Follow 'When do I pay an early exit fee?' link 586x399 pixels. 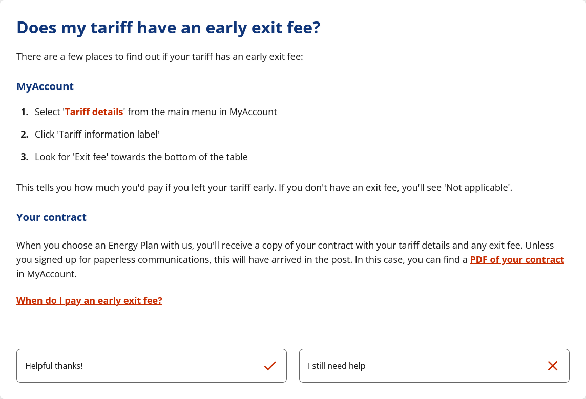coord(89,300)
